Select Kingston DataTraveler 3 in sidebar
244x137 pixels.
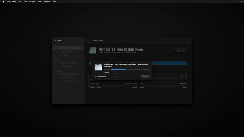(x=69, y=63)
